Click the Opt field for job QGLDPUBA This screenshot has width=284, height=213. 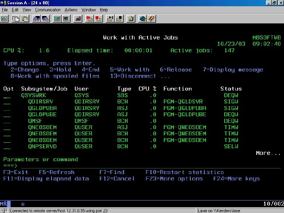[x=7, y=108]
